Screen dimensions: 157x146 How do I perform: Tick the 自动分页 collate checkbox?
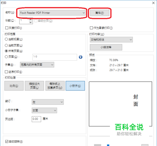[x=36, y=21]
